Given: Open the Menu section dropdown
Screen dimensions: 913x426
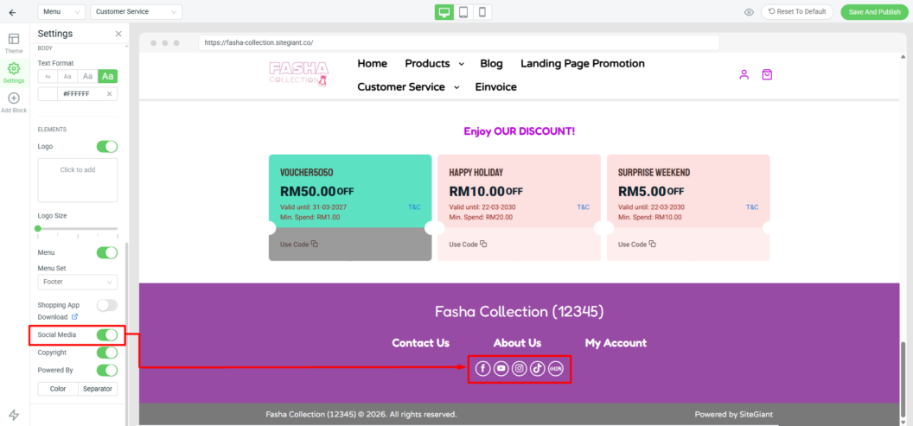Looking at the screenshot, I should [62, 12].
